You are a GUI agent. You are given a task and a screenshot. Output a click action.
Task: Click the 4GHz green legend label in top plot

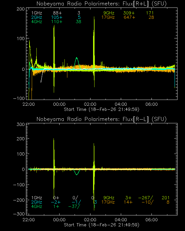(36, 22)
